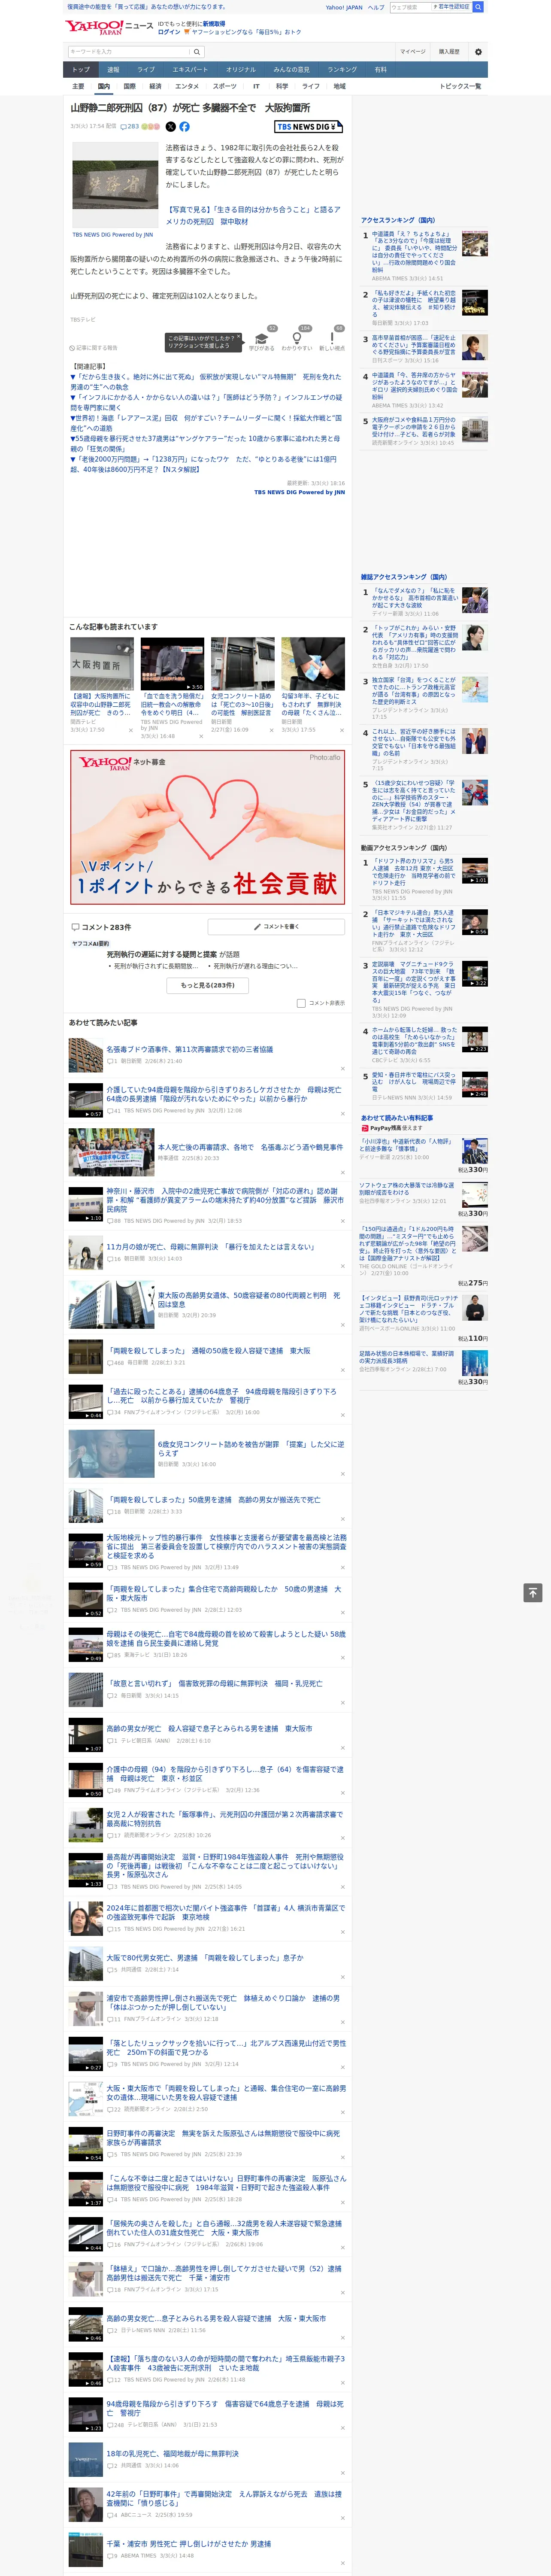The width and height of the screenshot is (551, 2576).
Task: Select the オリジナル tab
Action: coord(241,70)
